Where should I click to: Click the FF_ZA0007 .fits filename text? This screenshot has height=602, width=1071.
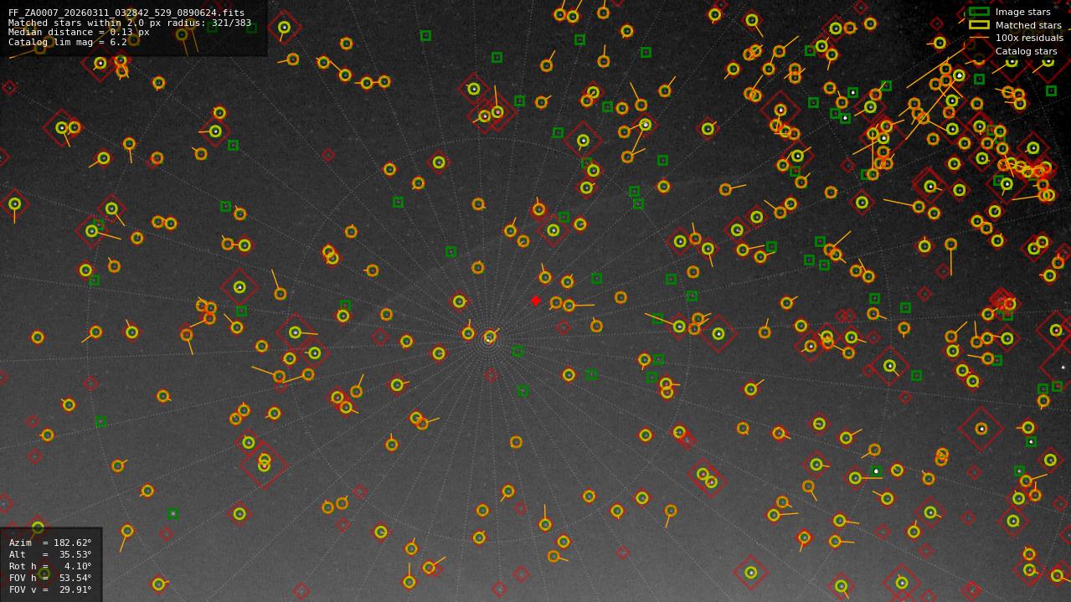tap(126, 13)
